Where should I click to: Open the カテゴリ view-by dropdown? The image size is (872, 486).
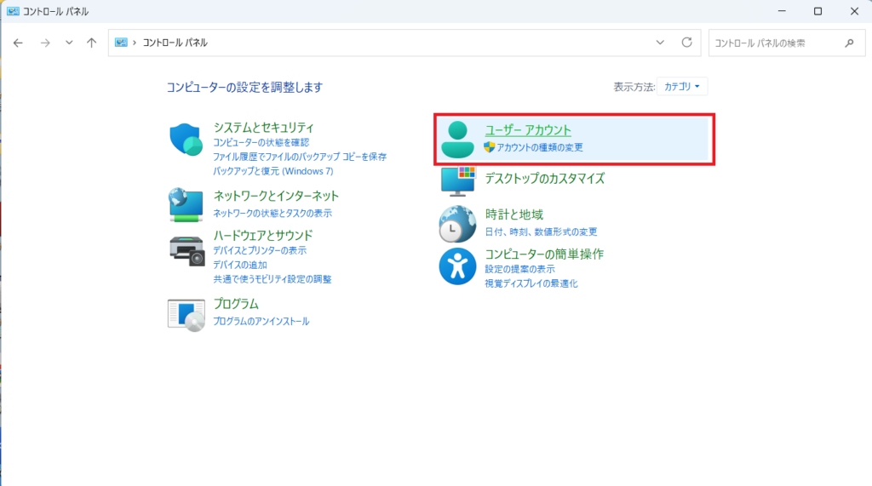(682, 87)
